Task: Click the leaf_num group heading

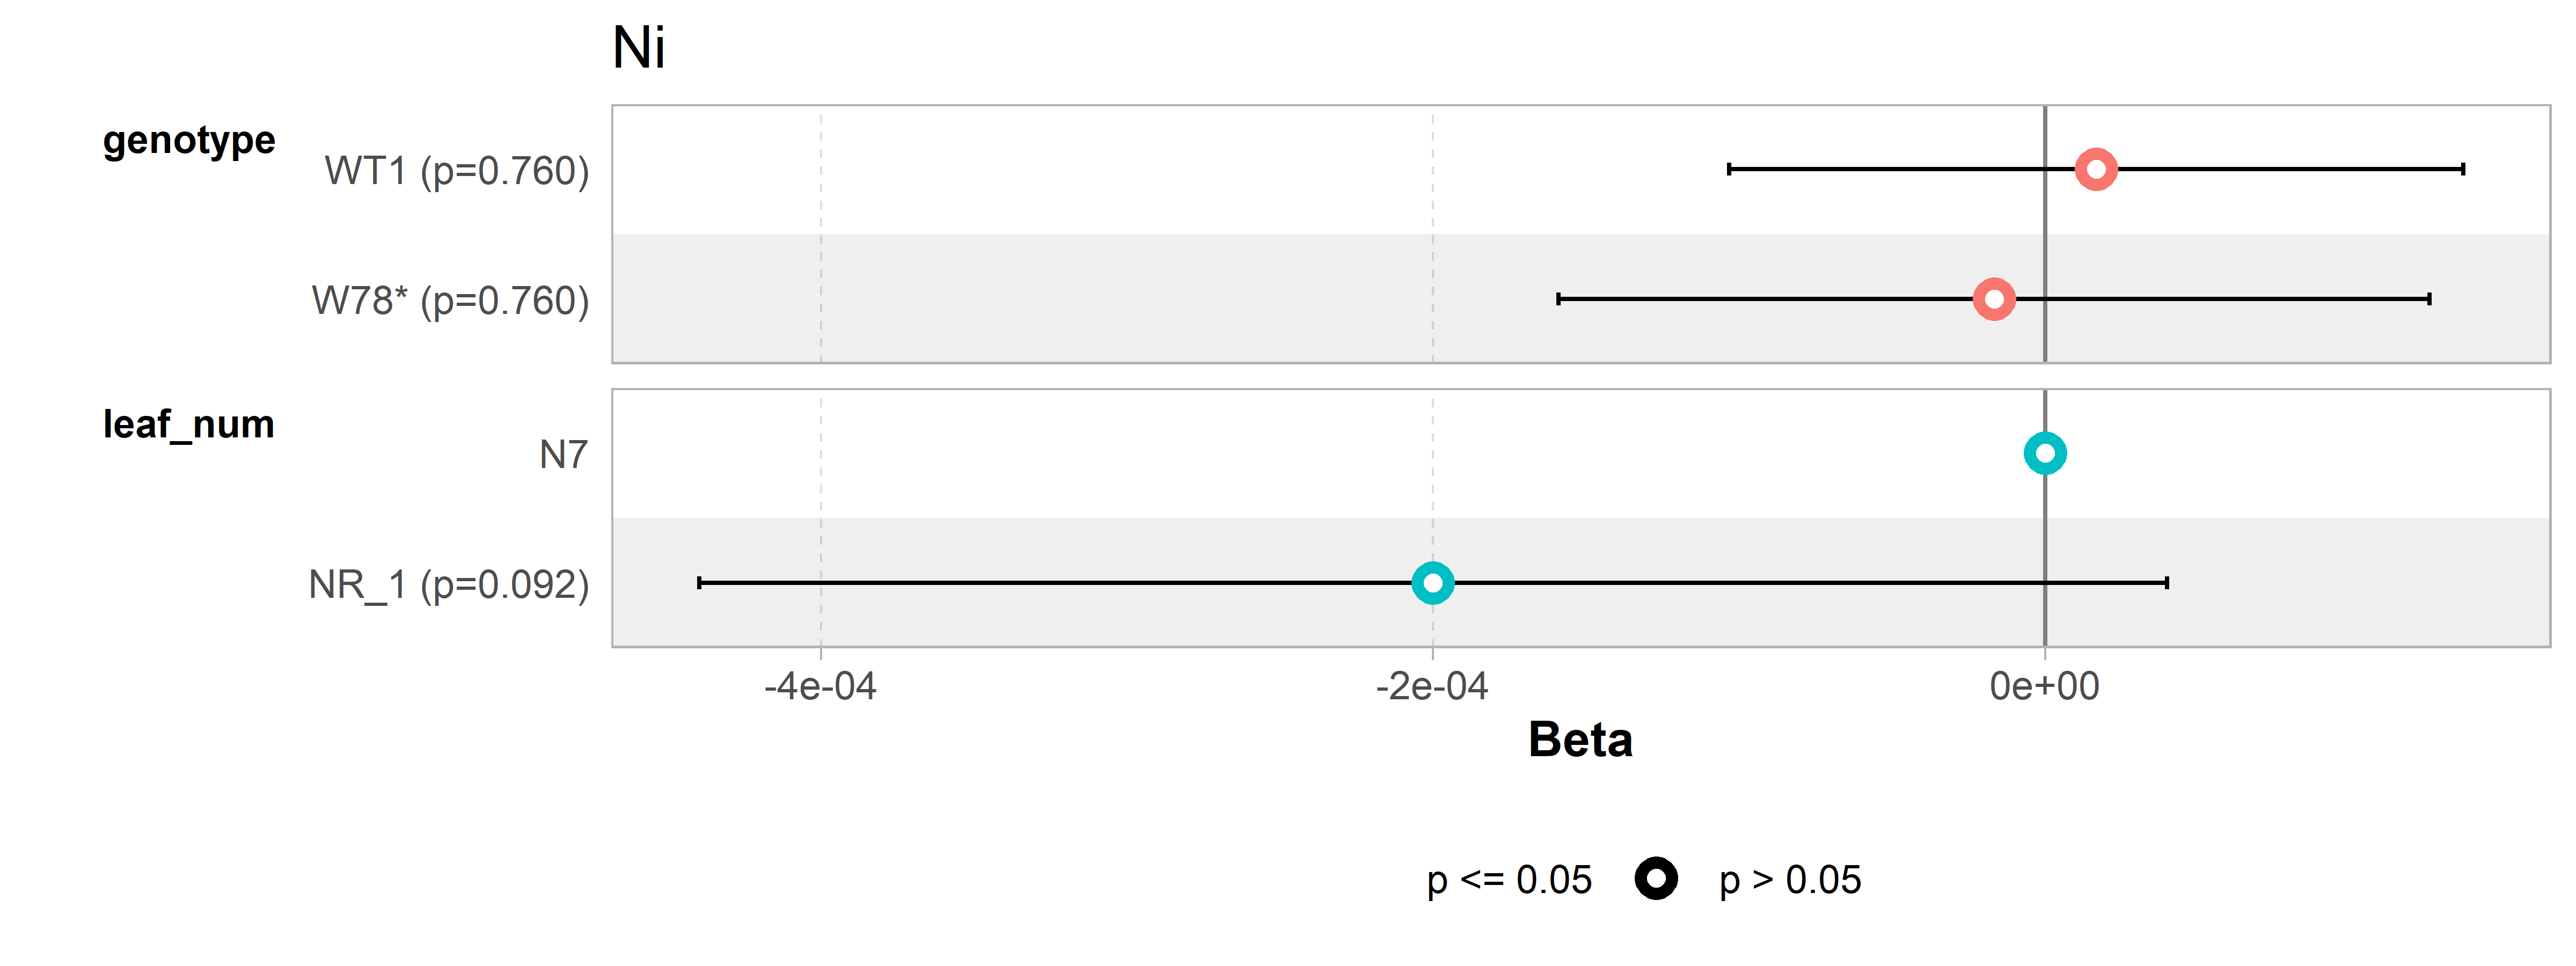Action: click(x=189, y=425)
